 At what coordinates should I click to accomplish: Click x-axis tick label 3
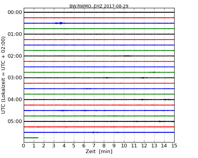pyautogui.click(x=54, y=146)
